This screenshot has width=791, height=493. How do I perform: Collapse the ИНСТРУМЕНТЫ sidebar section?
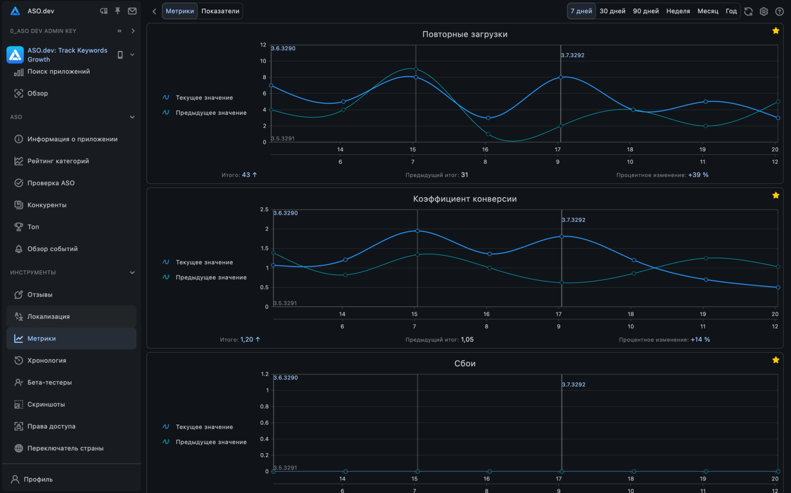(x=132, y=272)
